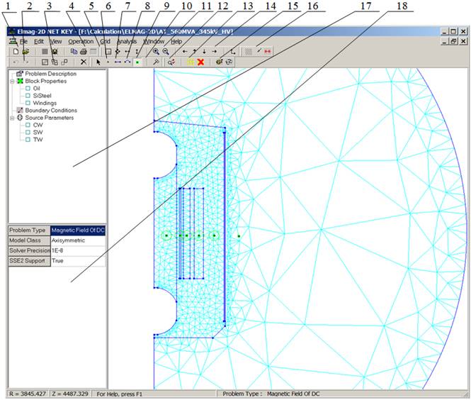
Task: Click the R = 3845.427 status field
Action: pyautogui.click(x=28, y=394)
